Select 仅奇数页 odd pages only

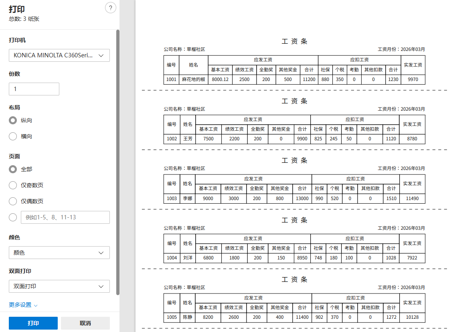click(x=13, y=185)
